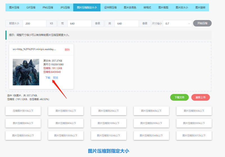225x157 pixels.
Task: Select 图片压缩到1000k以下 preset
Action: 66,135
